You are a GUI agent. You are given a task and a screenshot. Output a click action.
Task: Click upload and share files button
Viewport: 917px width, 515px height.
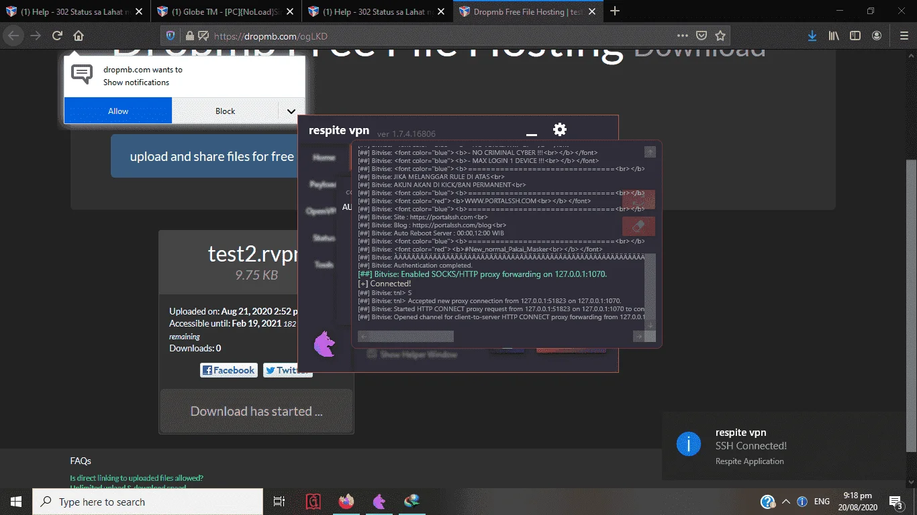point(205,156)
